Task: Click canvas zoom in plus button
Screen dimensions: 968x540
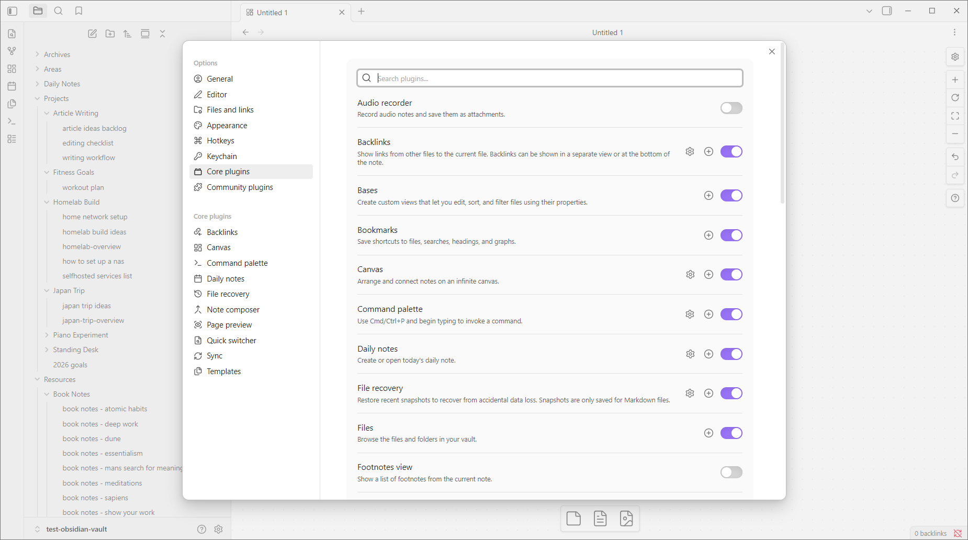Action: (955, 80)
